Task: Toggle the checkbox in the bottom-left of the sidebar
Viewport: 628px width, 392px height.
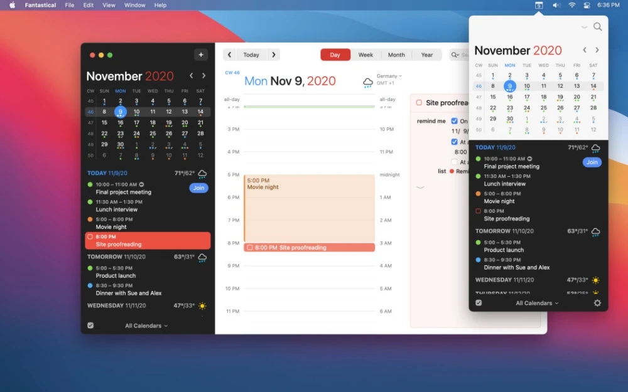Action: pos(90,326)
